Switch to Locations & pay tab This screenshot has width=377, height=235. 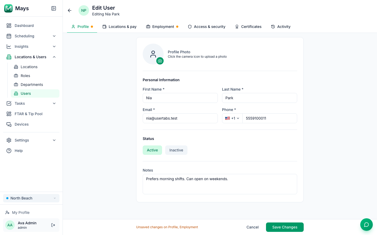[119, 27]
